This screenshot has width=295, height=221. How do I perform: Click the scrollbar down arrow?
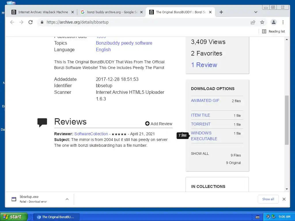[x=287, y=189]
